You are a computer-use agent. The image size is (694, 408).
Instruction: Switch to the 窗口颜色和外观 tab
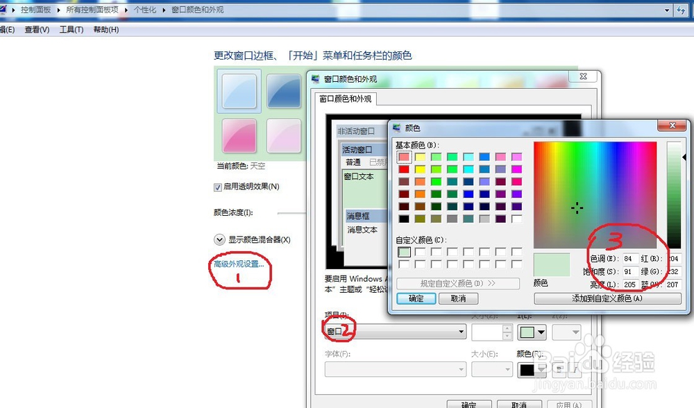tap(345, 99)
